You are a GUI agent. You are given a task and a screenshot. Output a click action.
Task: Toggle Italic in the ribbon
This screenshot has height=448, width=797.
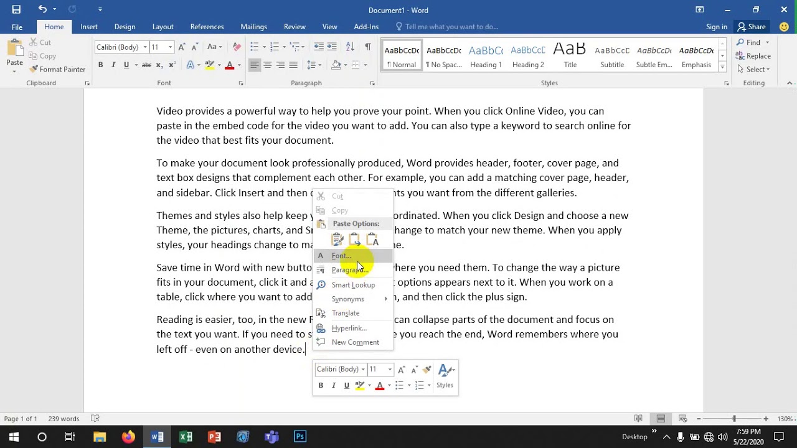pyautogui.click(x=113, y=65)
